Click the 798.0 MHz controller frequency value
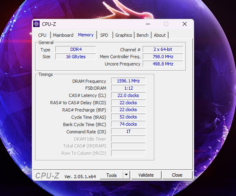Screen dimensions: 236x196 [x=163, y=57]
